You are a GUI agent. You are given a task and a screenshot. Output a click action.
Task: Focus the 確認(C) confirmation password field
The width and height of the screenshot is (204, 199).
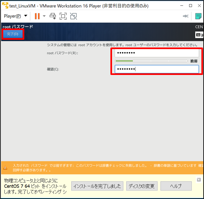coord(157,69)
